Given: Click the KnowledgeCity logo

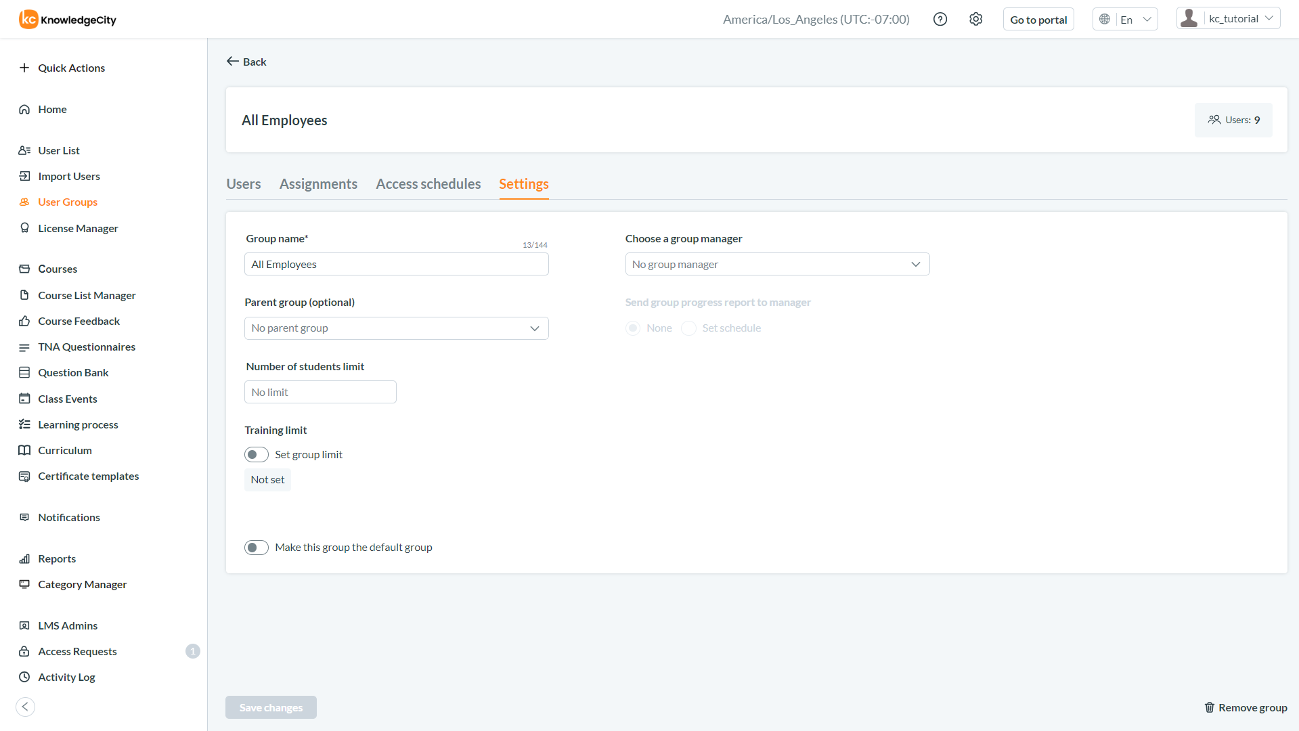Looking at the screenshot, I should [68, 20].
